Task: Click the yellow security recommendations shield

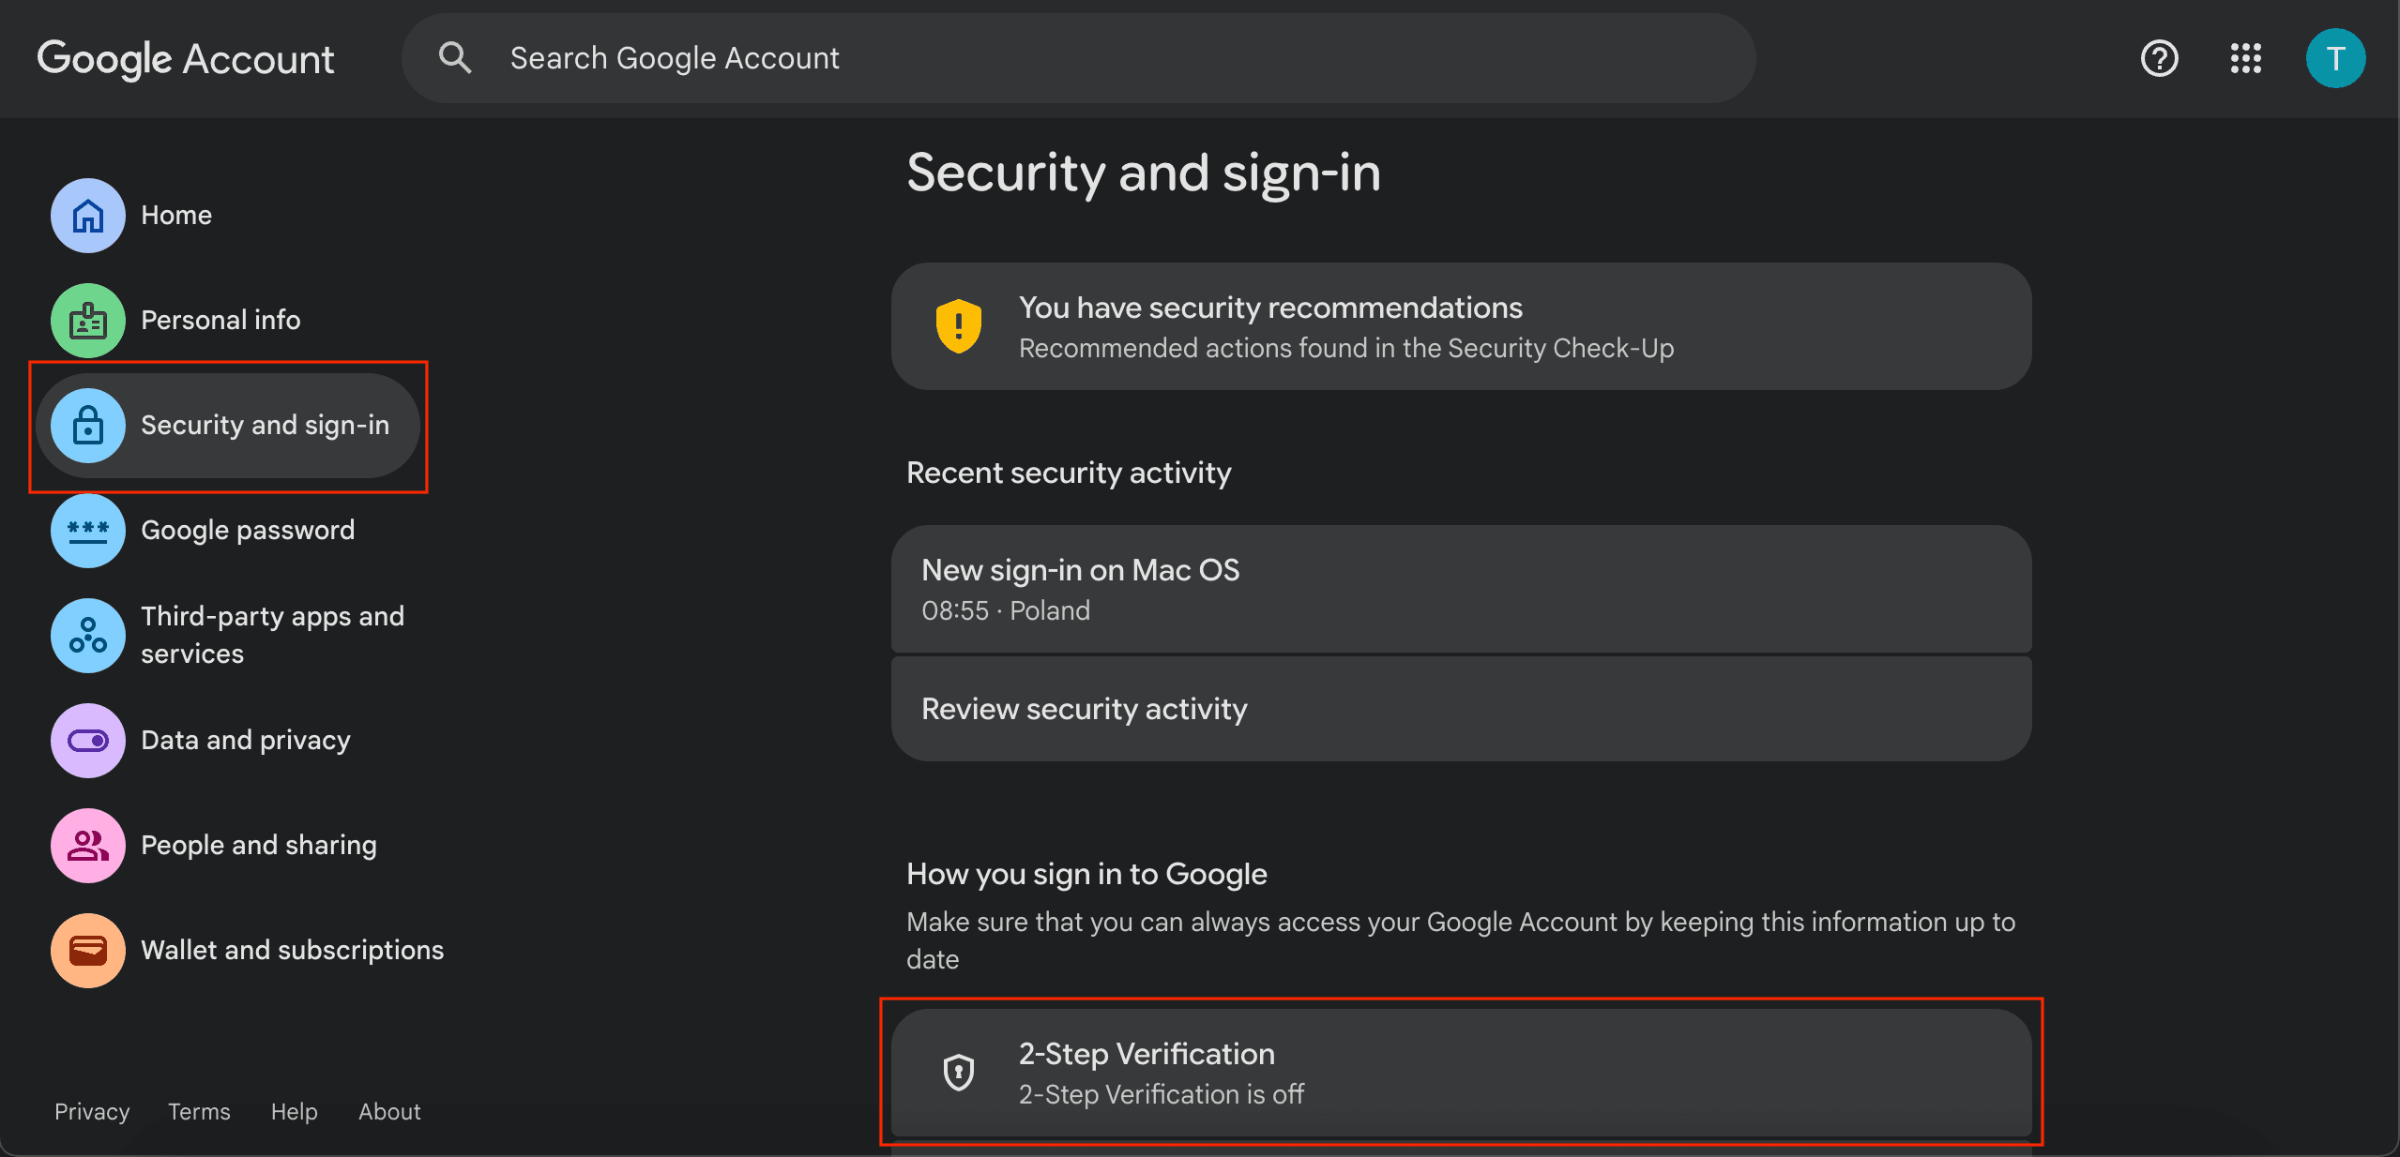Action: coord(957,325)
